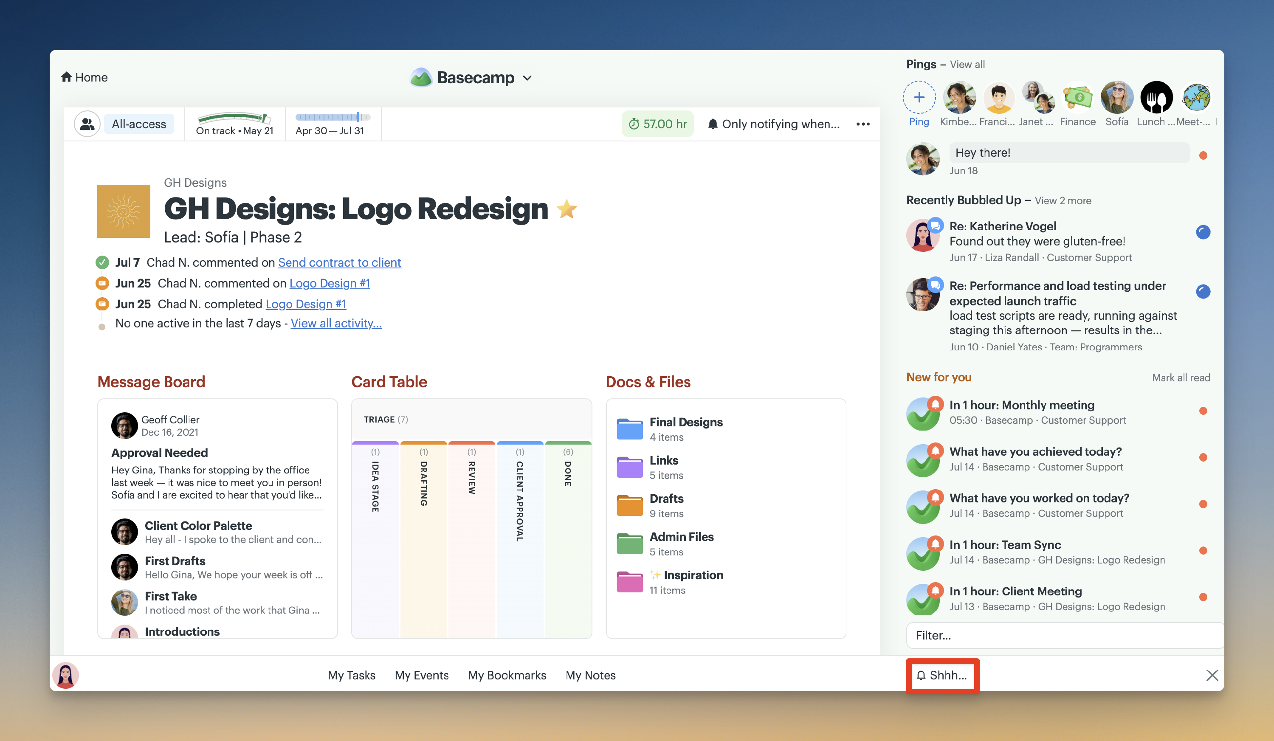The width and height of the screenshot is (1274, 741).
Task: Focus the Filter input field
Action: (x=1065, y=635)
